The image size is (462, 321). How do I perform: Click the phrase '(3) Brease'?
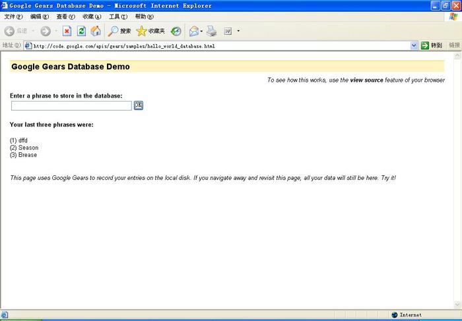pos(23,155)
